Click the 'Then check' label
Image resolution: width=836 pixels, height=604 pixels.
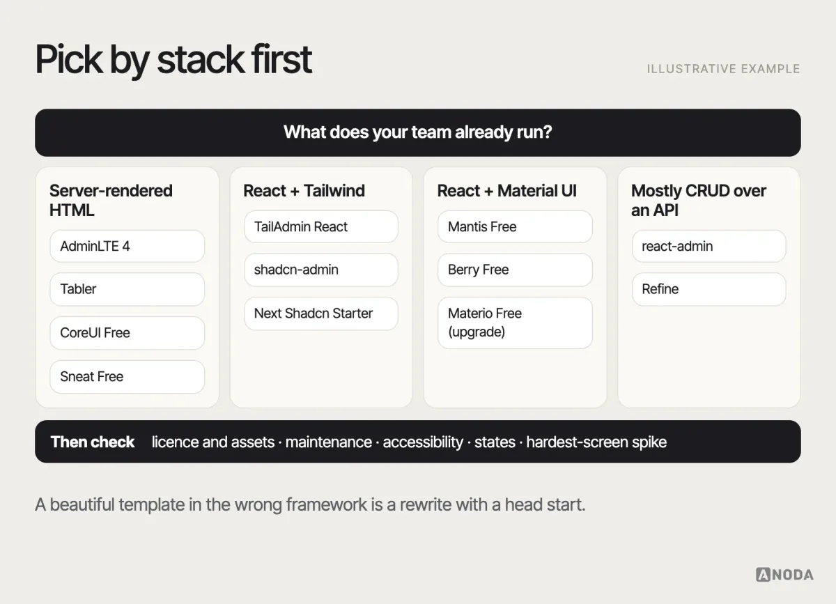click(x=93, y=442)
